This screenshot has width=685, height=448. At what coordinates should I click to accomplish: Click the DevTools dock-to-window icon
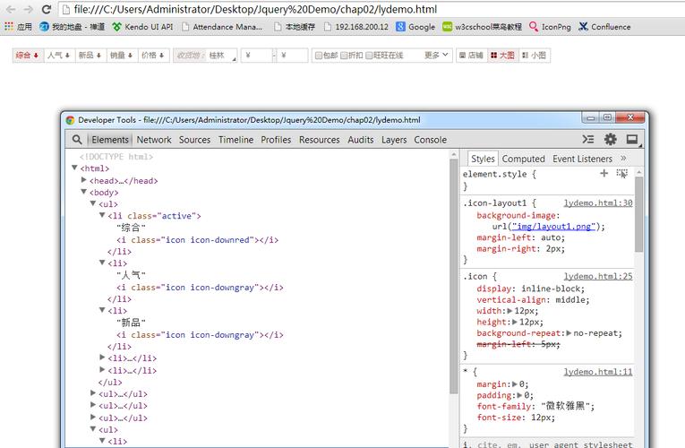[x=632, y=139]
